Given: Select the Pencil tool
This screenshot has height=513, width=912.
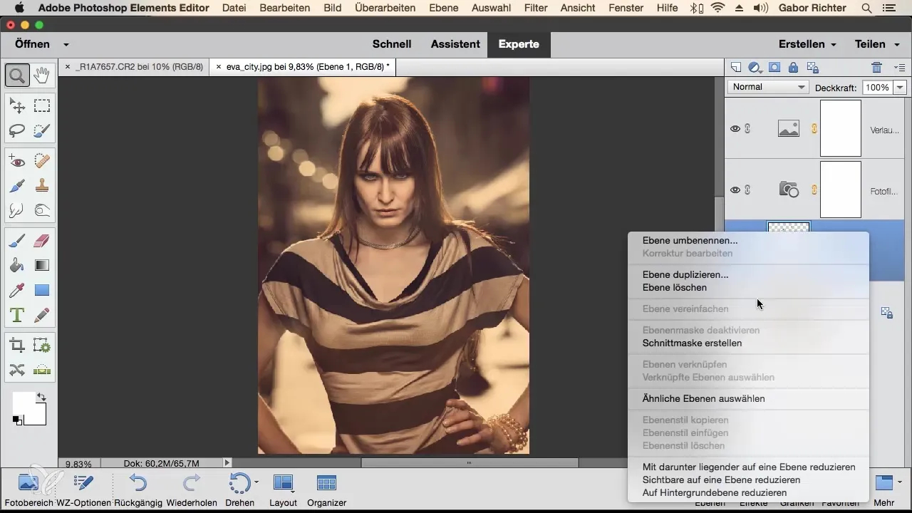Looking at the screenshot, I should point(42,314).
